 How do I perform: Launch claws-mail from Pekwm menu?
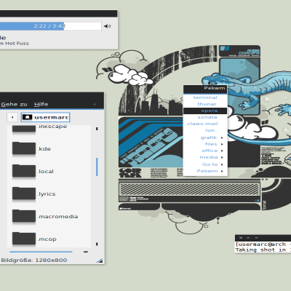(205, 124)
